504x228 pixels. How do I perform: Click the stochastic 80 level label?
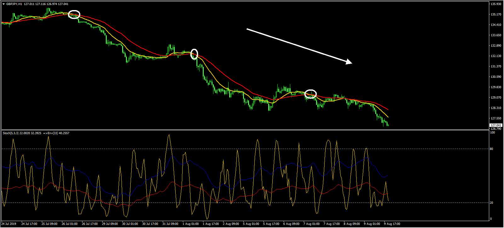(492, 149)
